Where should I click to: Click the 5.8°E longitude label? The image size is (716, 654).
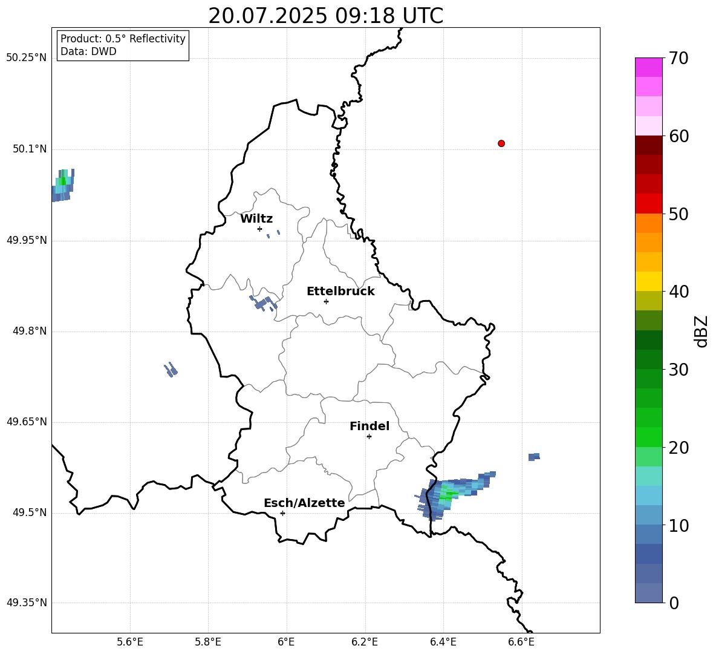(208, 642)
